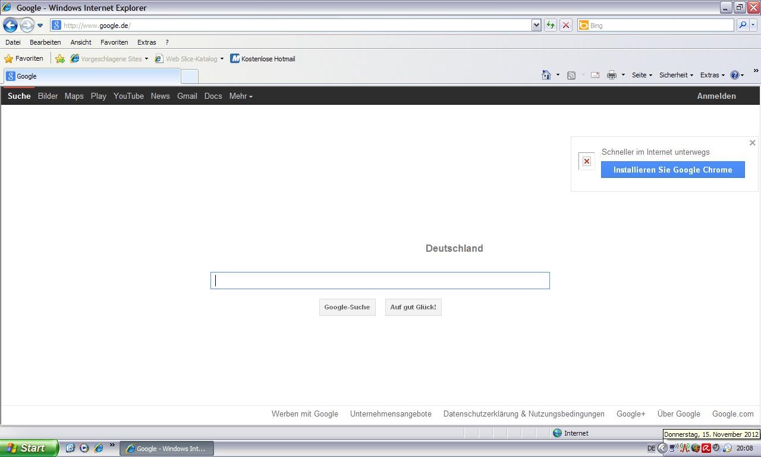Select the Google browser tab

(92, 76)
